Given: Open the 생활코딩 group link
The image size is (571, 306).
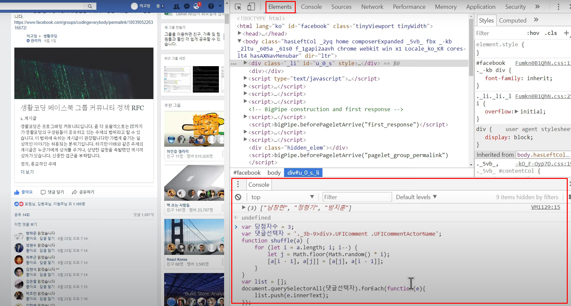Looking at the screenshot, I should tap(50, 36).
